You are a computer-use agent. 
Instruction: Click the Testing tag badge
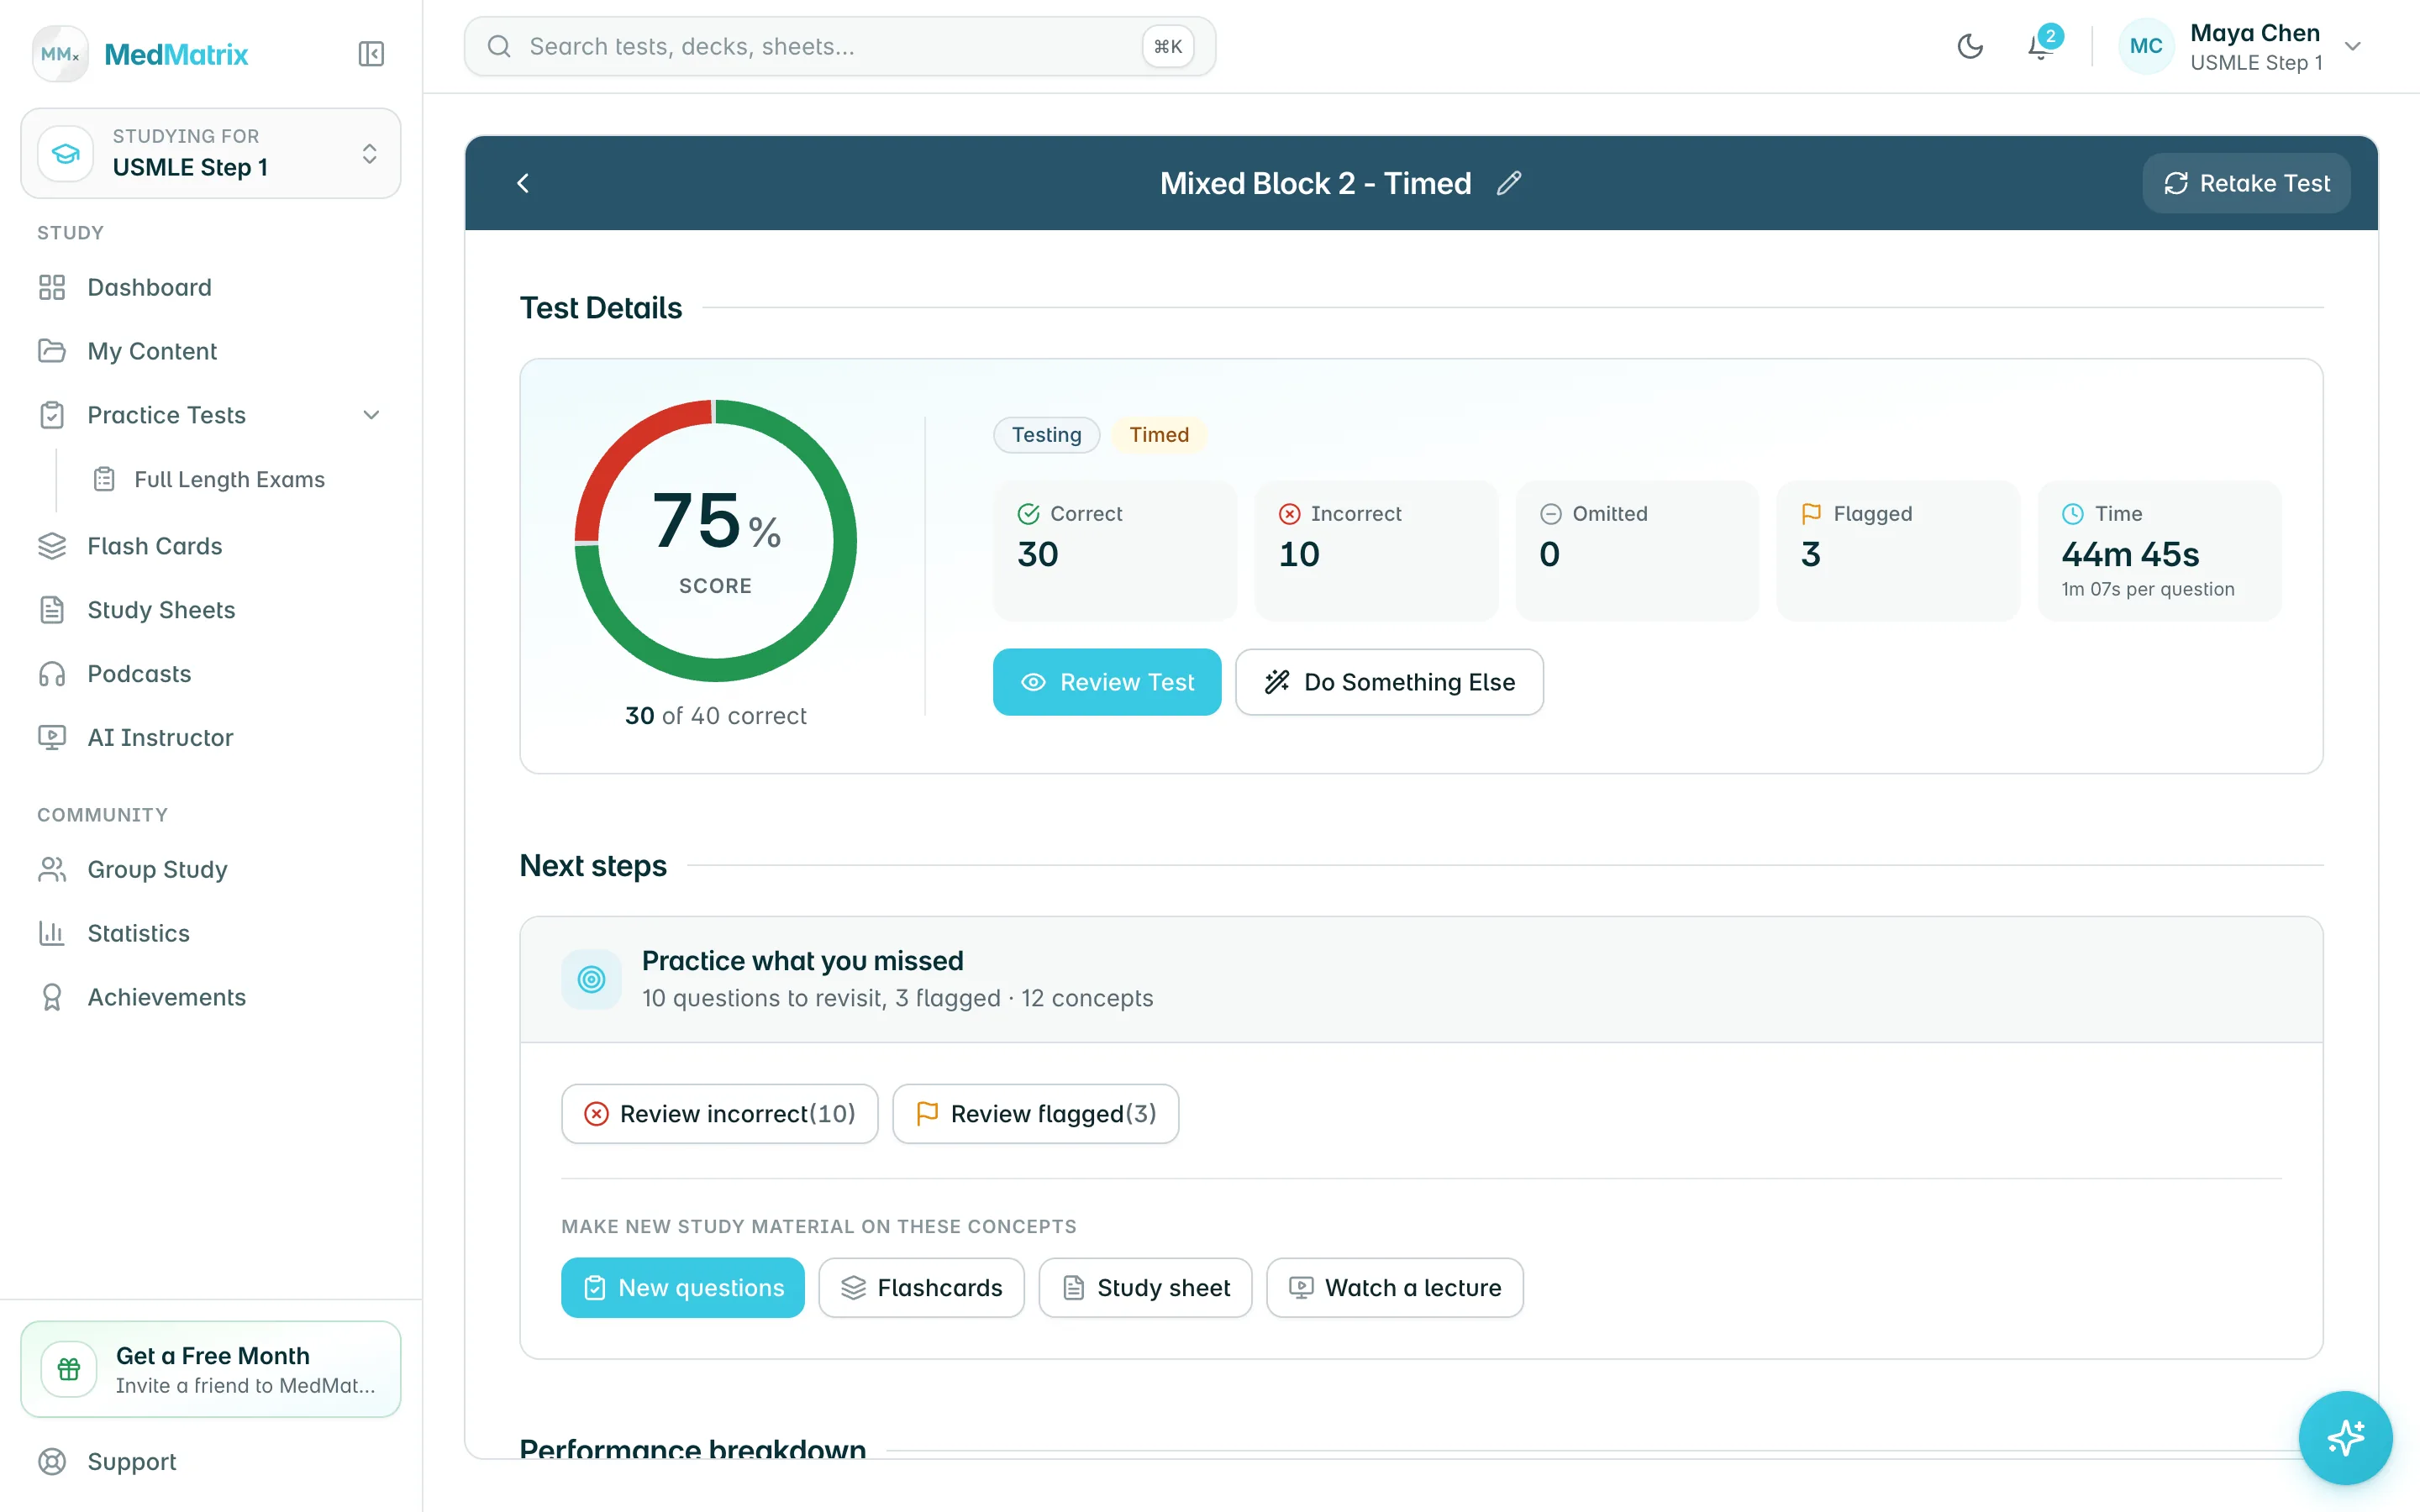1046,435
